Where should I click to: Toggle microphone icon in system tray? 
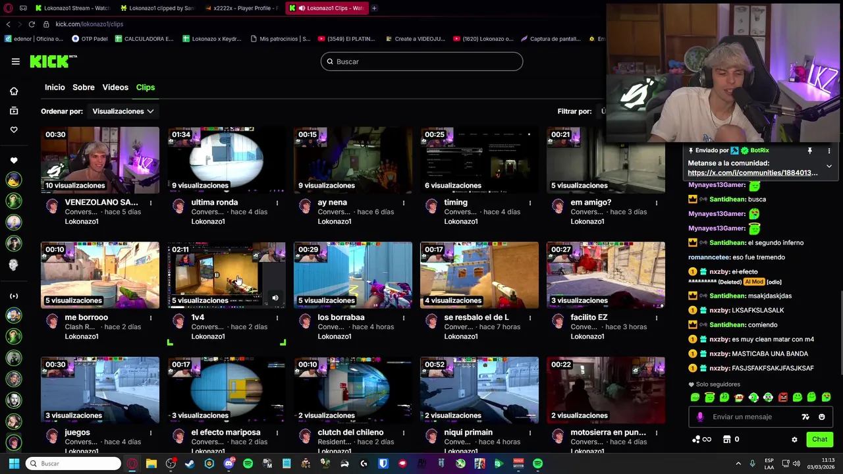coord(752,463)
